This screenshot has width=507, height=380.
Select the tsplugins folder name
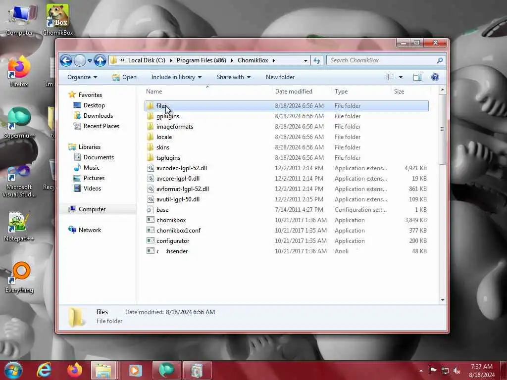click(168, 158)
